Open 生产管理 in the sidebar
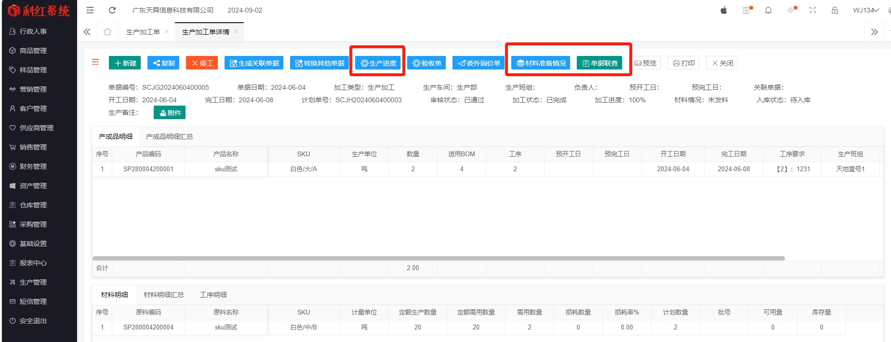The width and height of the screenshot is (891, 342). tap(40, 282)
